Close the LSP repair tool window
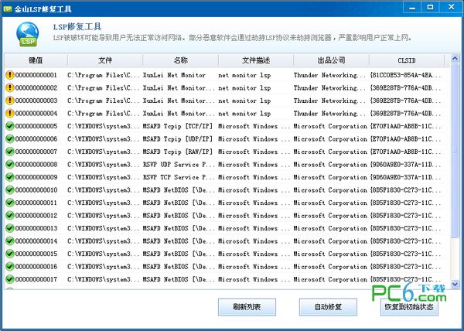The height and width of the screenshot is (331, 464). click(x=451, y=8)
